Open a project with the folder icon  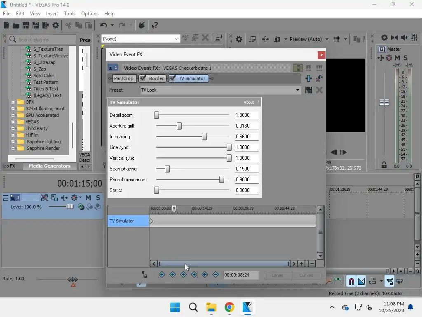pos(16,25)
